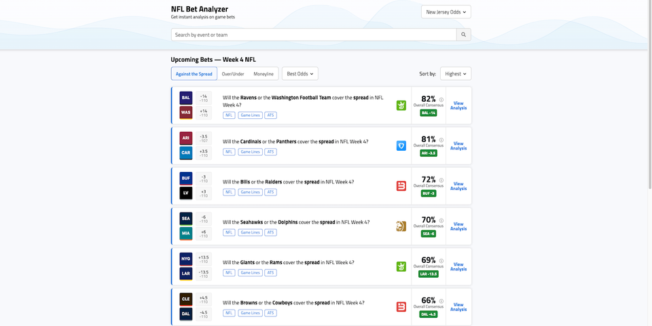This screenshot has height=326, width=652.
Task: Click NFL tag in Ravens-Washington row
Action: point(229,115)
